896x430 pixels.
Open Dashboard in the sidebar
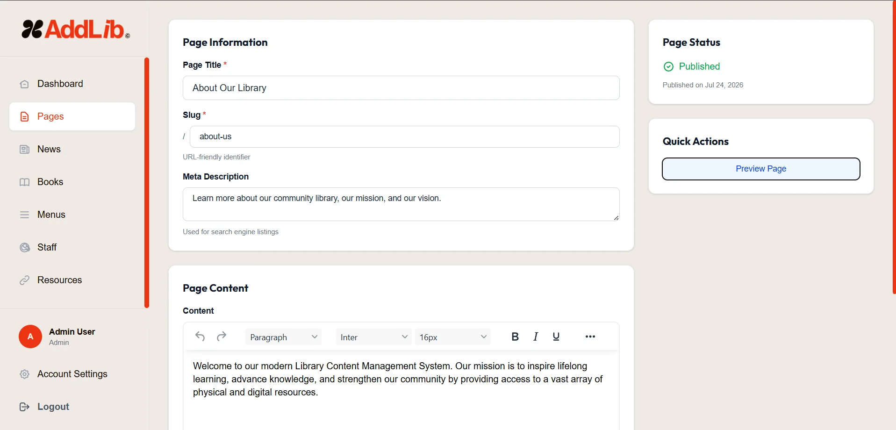coord(72,84)
